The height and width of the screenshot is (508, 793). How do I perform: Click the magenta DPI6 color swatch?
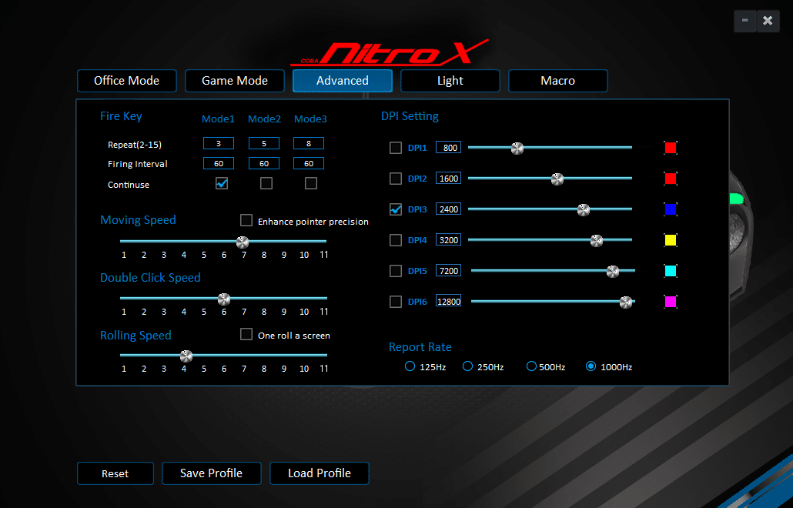[671, 302]
